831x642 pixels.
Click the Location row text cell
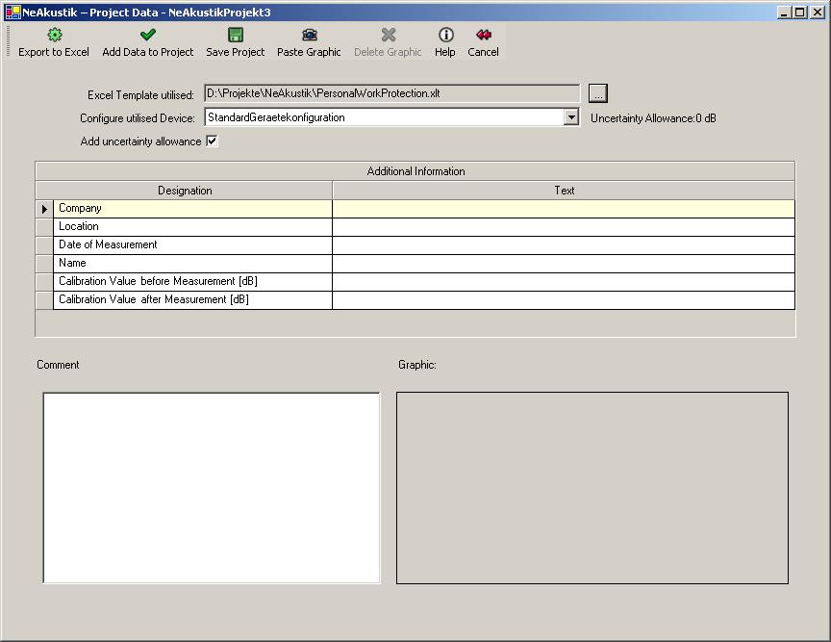(563, 227)
